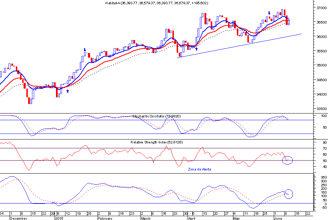Click the 50 level on Stochastic axis
328x220 pixels.
point(325,127)
